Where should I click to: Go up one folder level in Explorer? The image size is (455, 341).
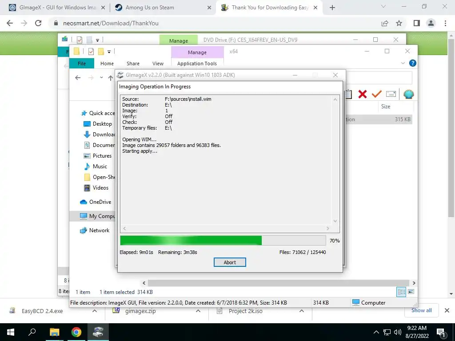[x=111, y=77]
